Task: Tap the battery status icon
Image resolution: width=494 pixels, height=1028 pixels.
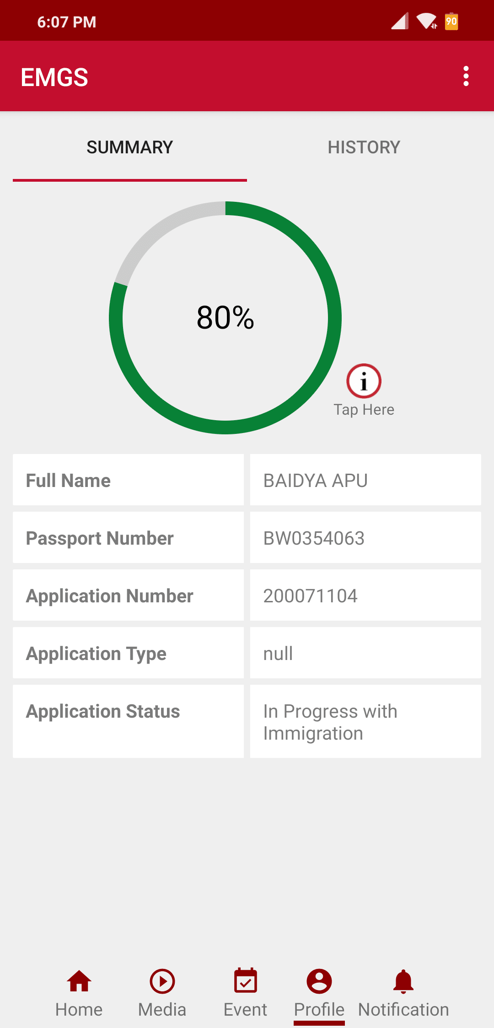Action: (x=451, y=22)
